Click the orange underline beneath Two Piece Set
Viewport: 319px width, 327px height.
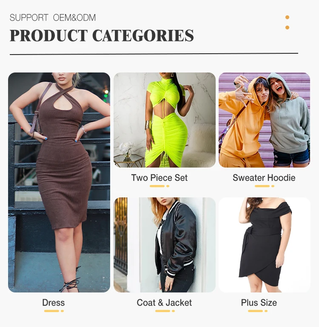159,186
